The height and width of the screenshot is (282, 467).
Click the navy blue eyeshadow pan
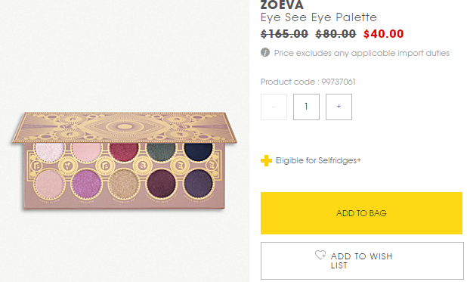(198, 151)
